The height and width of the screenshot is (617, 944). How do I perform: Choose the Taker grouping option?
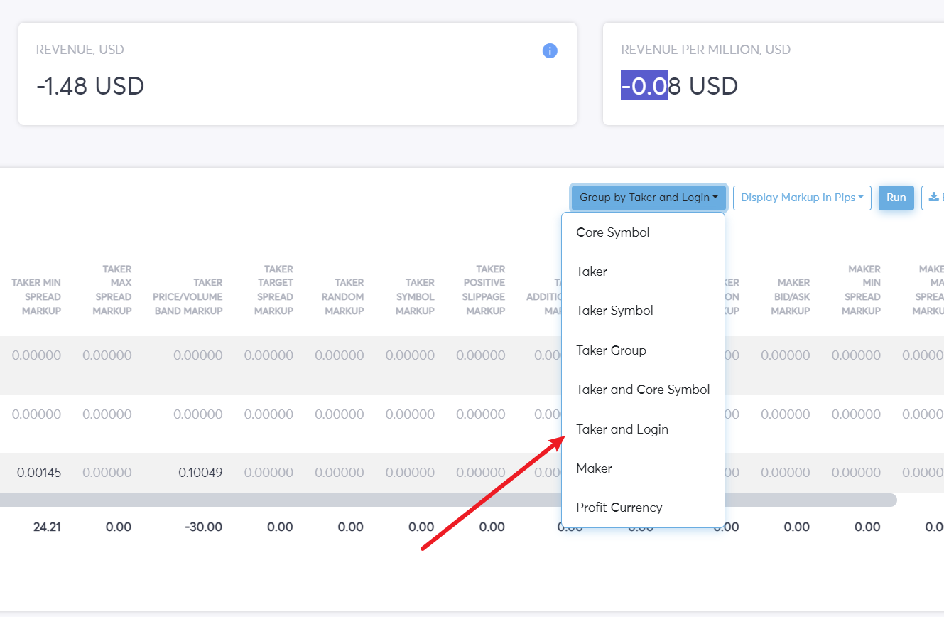(x=592, y=272)
